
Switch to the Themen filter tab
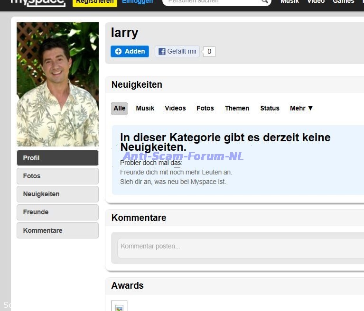coord(237,108)
